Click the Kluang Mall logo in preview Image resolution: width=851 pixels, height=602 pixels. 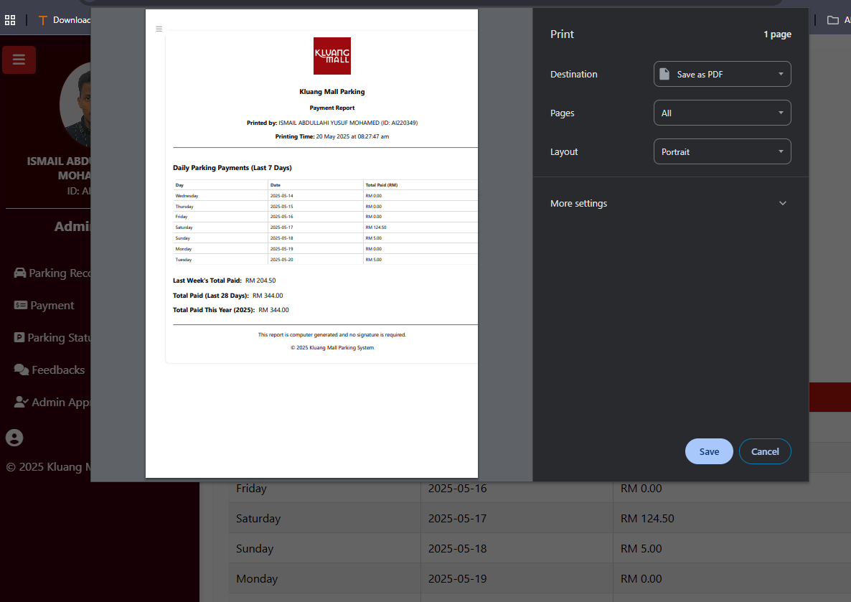332,56
